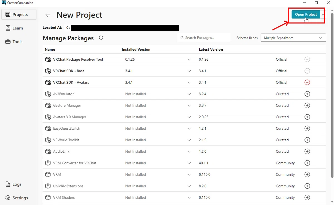
Task: Open the Multiple Repositories dropdown
Action: (x=293, y=38)
